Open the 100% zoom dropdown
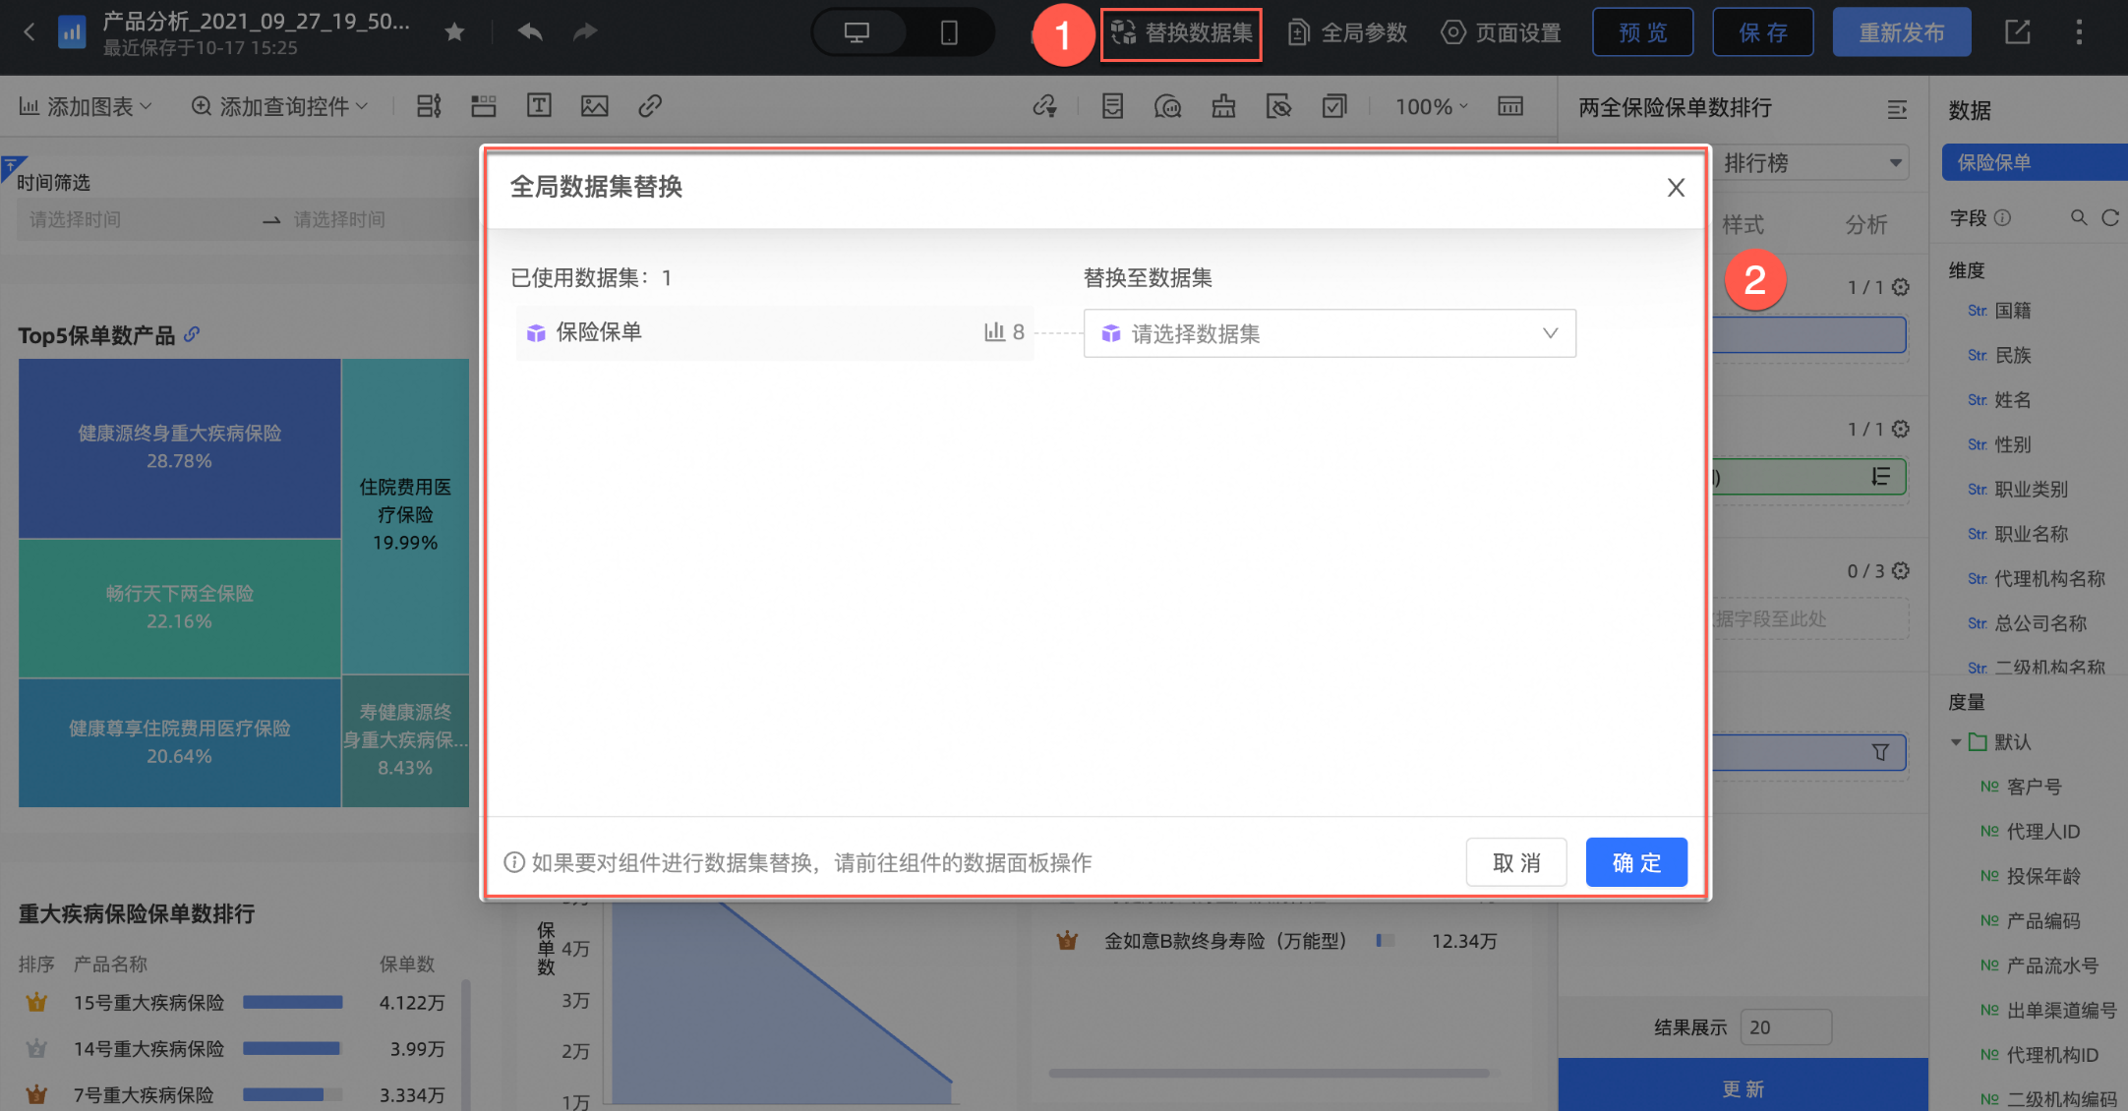 (x=1432, y=106)
